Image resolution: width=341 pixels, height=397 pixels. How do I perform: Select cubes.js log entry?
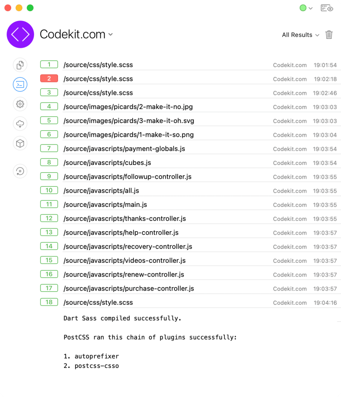(x=202, y=162)
